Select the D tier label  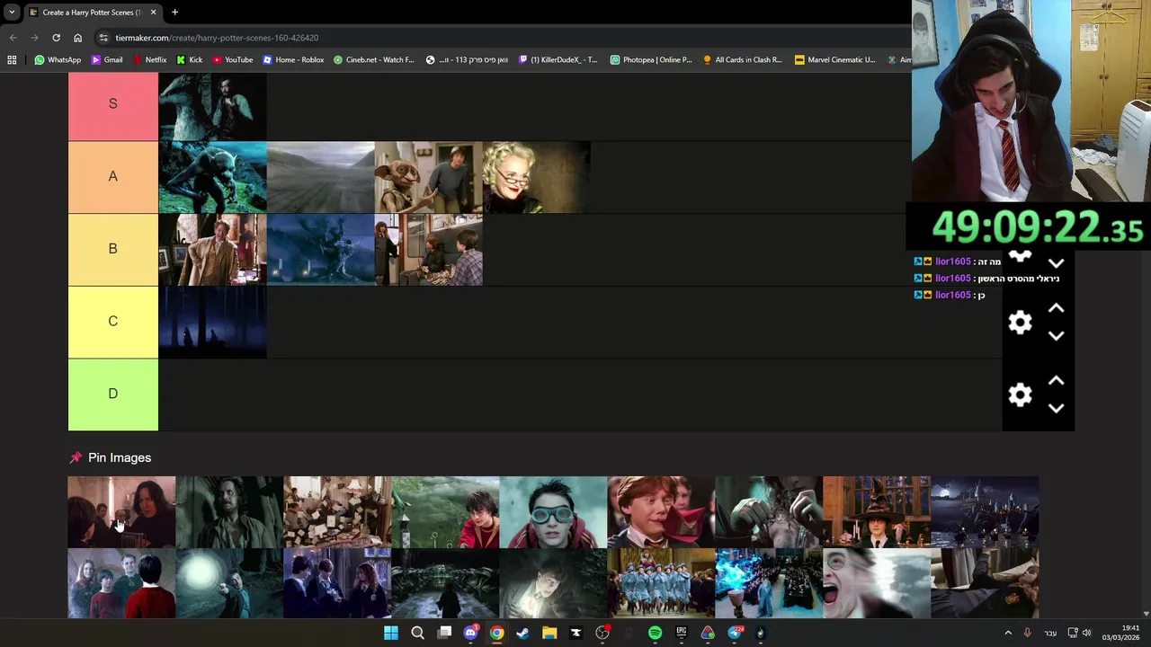113,394
